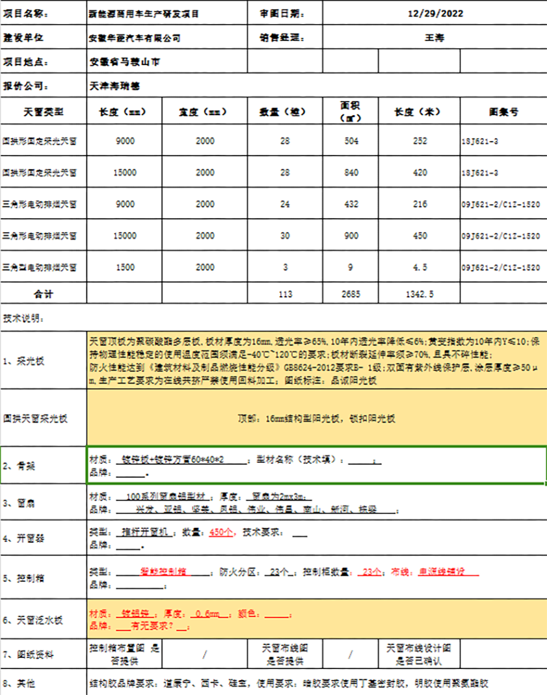Screen dimensions: 547x695
Task: Click the 项目名称 label cell
Action: pyautogui.click(x=43, y=13)
